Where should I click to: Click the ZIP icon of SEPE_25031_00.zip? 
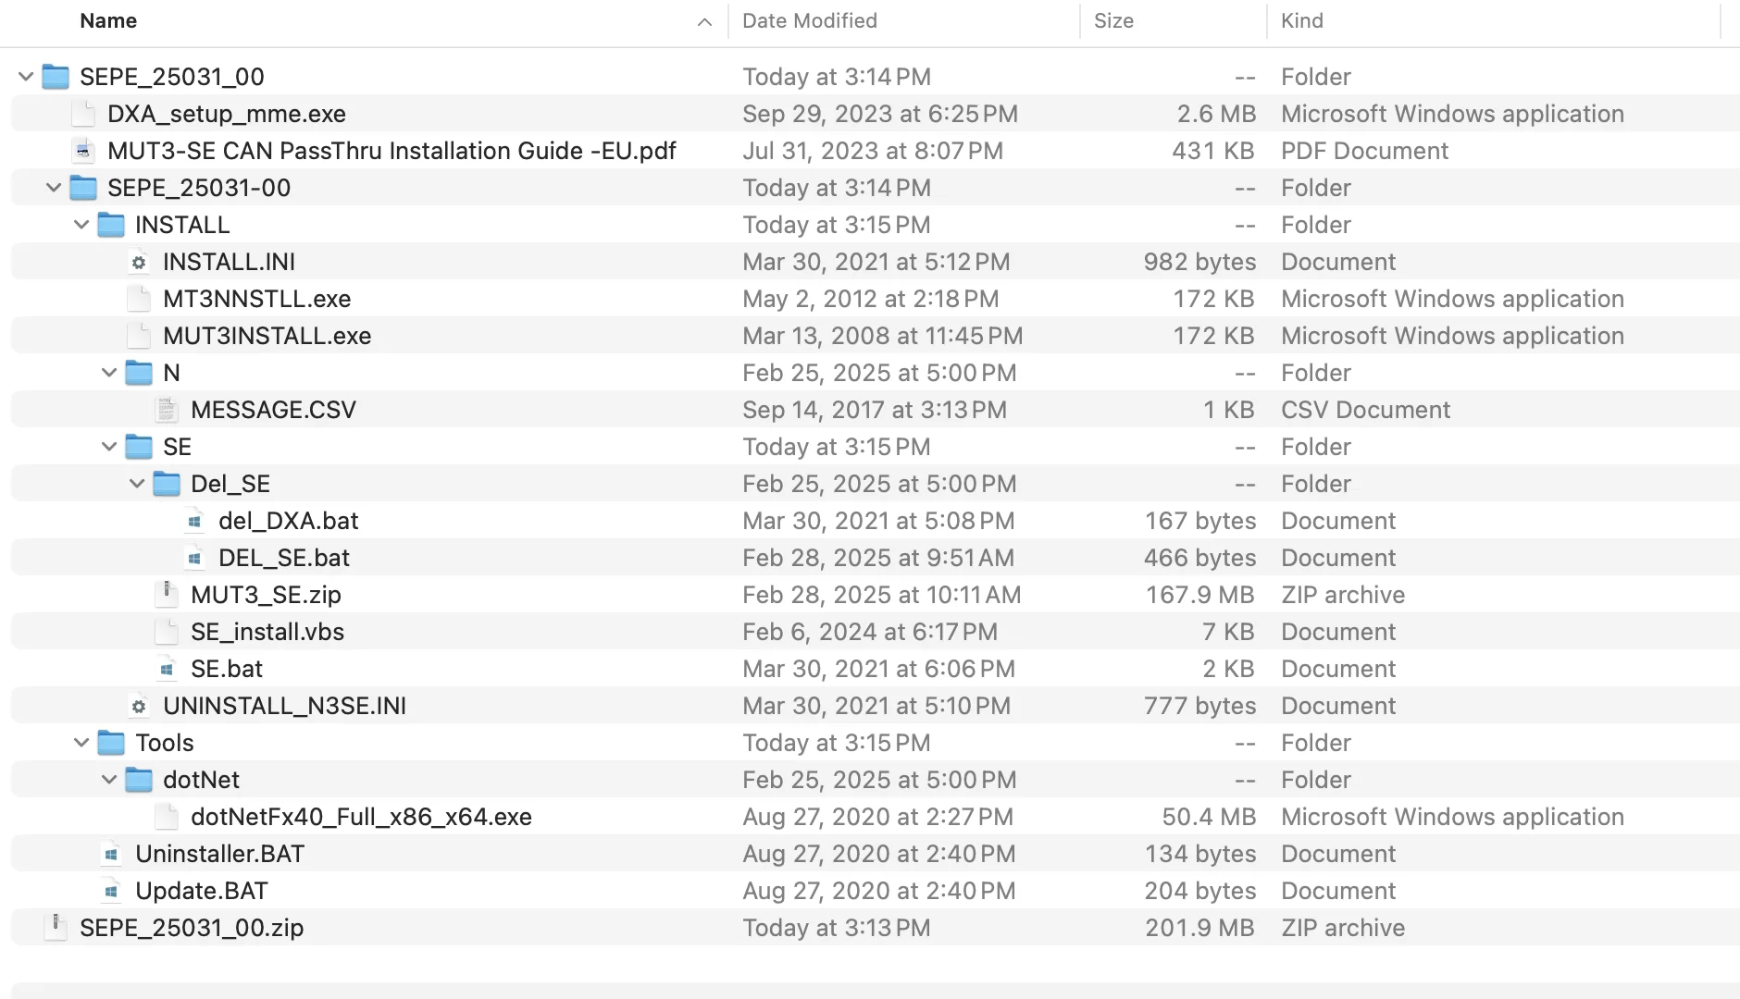point(56,927)
